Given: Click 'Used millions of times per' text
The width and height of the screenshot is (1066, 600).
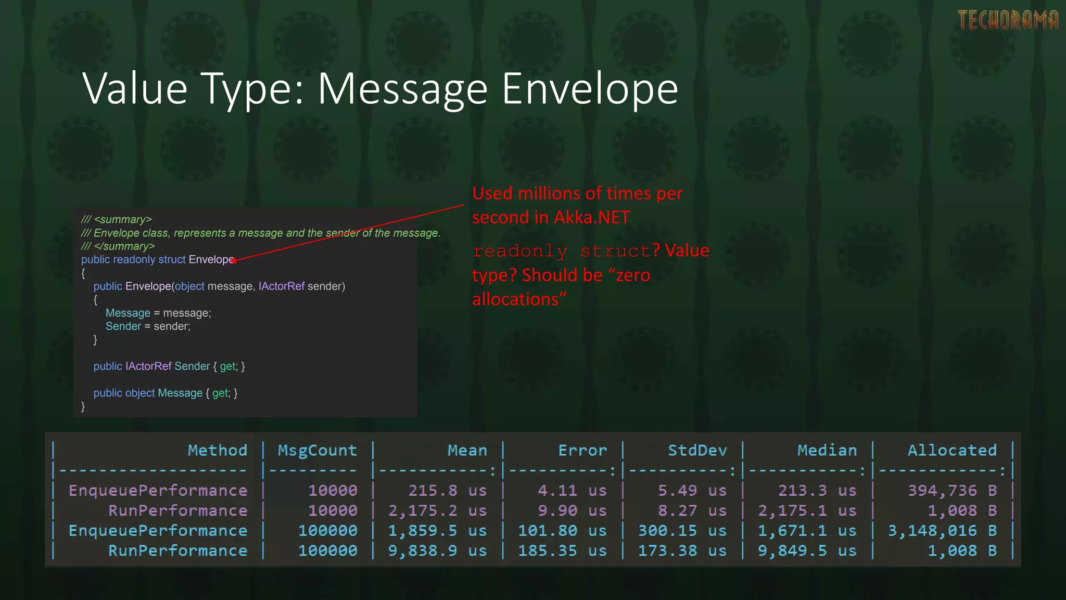Looking at the screenshot, I should point(577,193).
